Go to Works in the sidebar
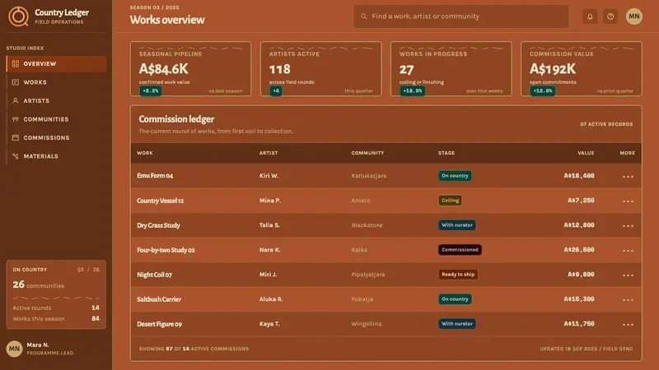 click(x=56, y=82)
